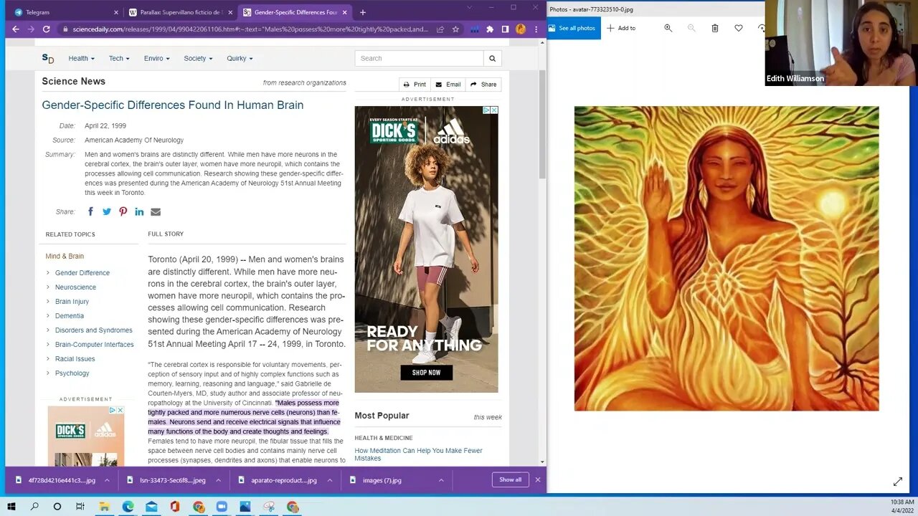Open Brain-Computer Interfaces link
The width and height of the screenshot is (918, 516).
pyautogui.click(x=95, y=345)
